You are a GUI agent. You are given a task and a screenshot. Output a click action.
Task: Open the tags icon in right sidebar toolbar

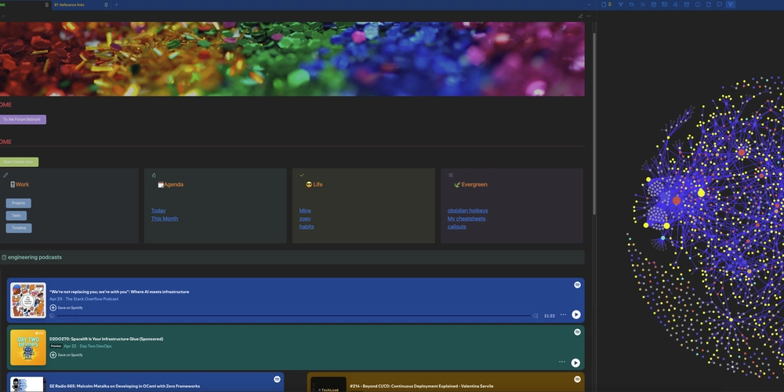[x=631, y=5]
